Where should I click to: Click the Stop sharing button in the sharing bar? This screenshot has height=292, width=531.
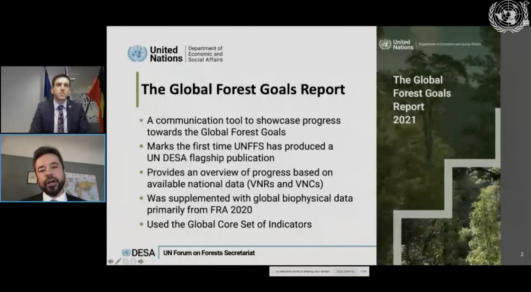point(345,271)
